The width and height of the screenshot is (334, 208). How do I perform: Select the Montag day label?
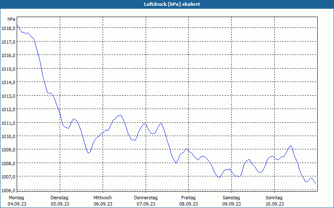tap(17, 198)
